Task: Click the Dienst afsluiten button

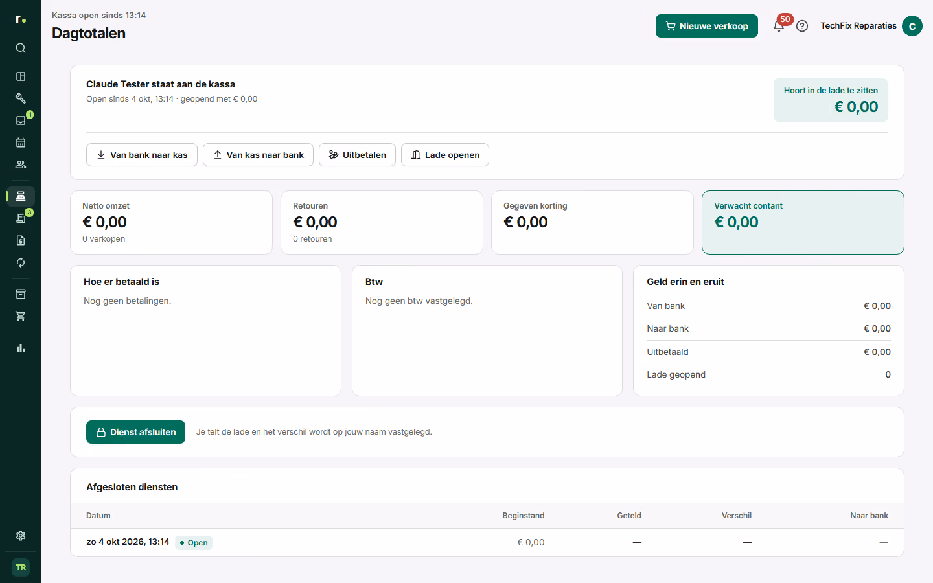Action: [135, 432]
